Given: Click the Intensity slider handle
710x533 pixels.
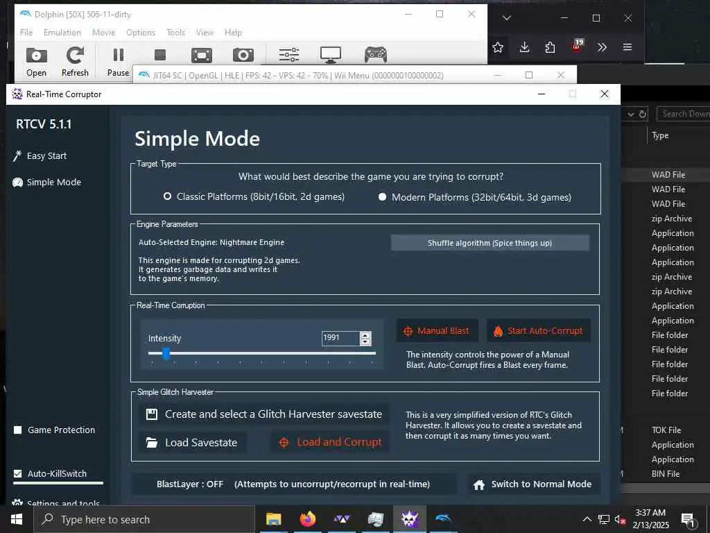Looking at the screenshot, I should click(166, 353).
